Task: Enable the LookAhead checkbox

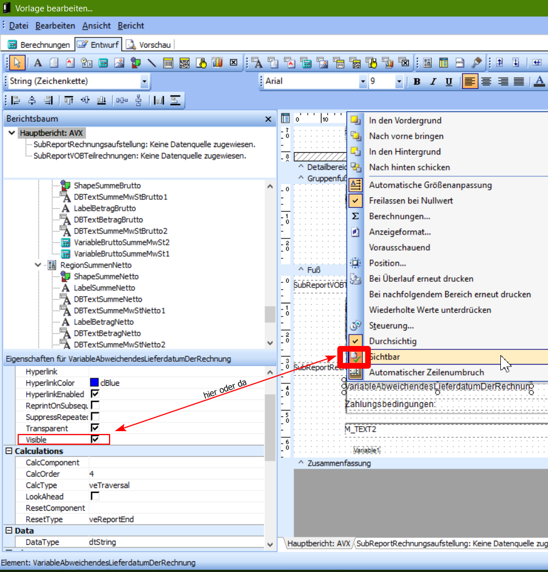Action: point(95,496)
